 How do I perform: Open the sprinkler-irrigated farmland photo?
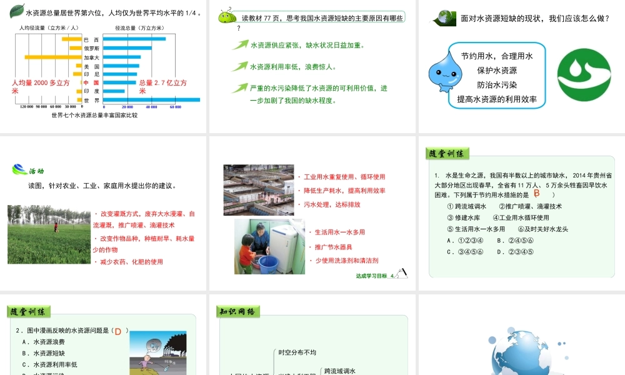coord(49,234)
